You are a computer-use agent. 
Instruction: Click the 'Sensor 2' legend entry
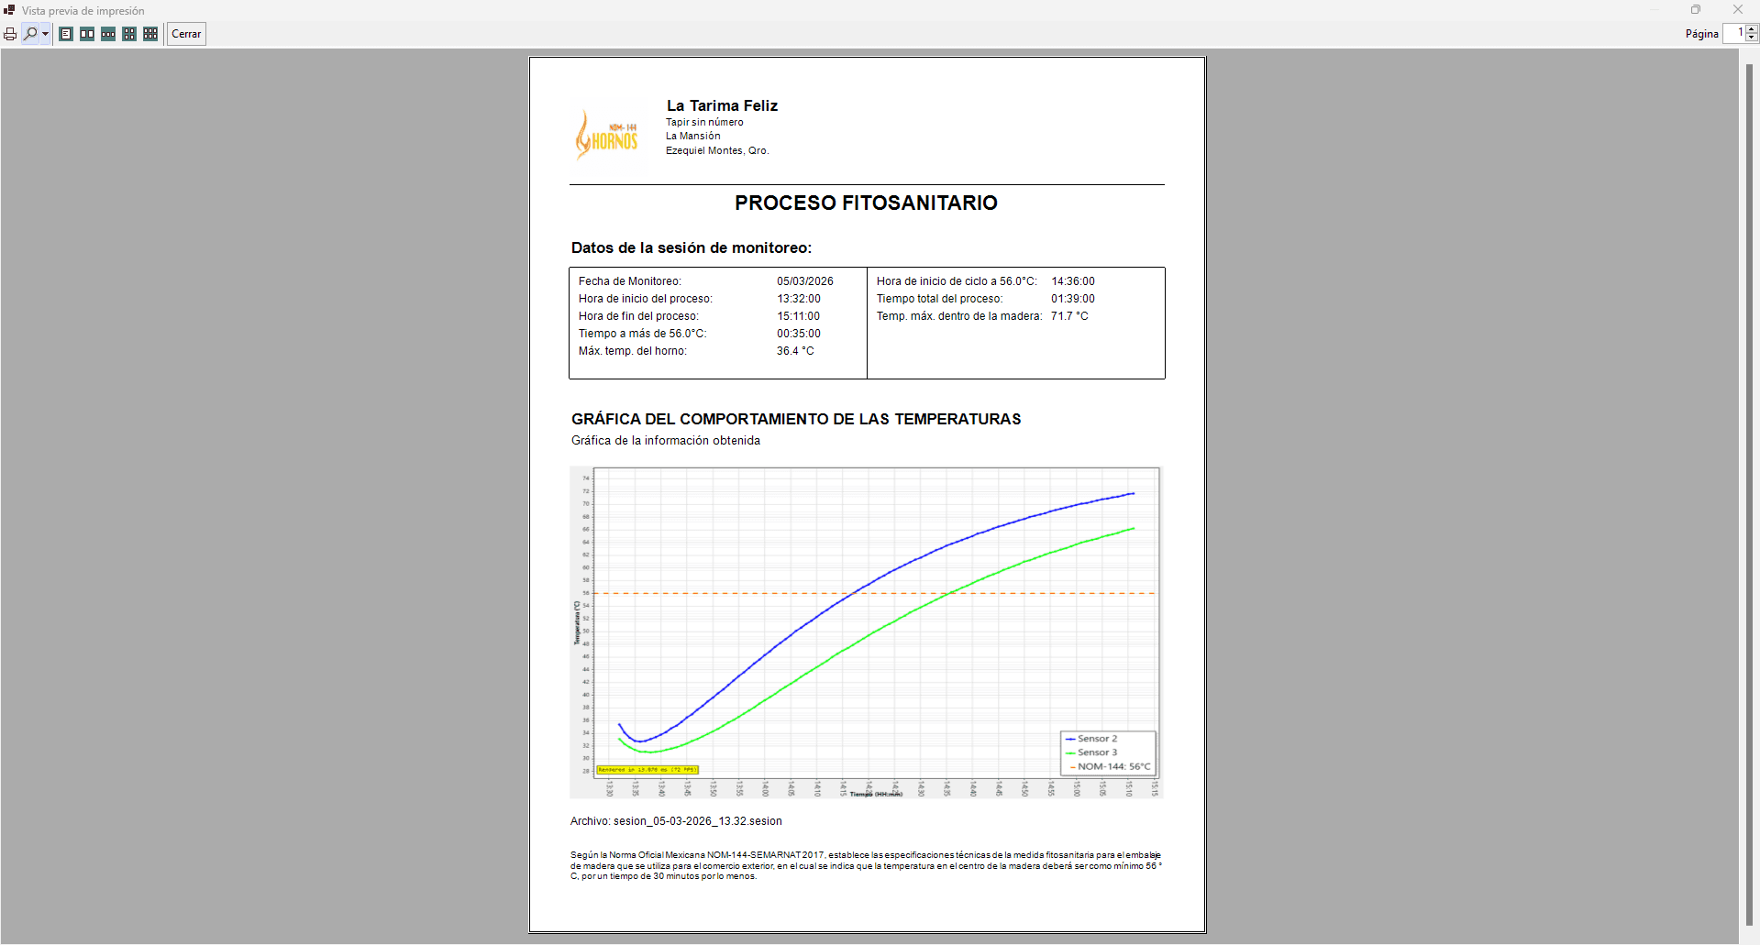pos(1092,739)
